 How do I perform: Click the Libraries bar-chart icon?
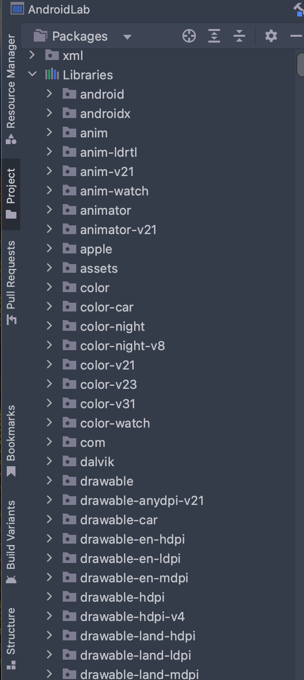coord(52,75)
